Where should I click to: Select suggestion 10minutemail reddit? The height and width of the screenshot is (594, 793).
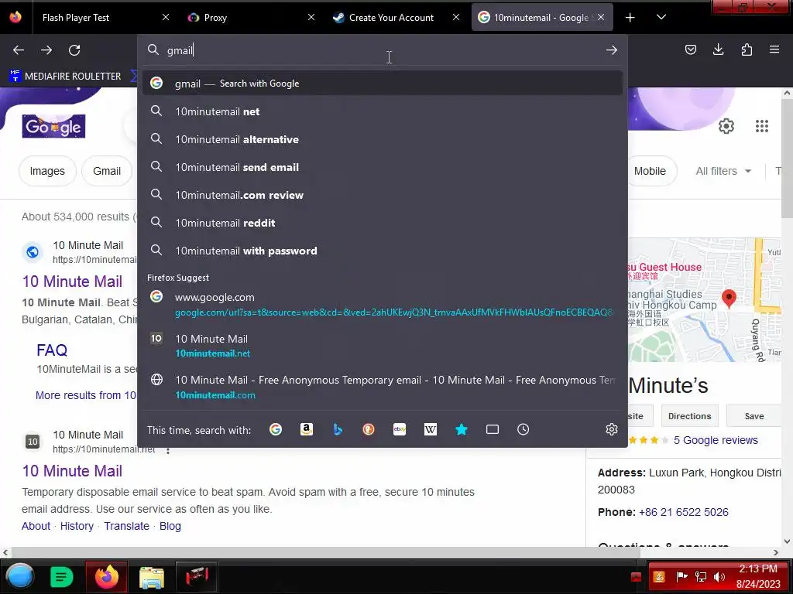[383, 223]
